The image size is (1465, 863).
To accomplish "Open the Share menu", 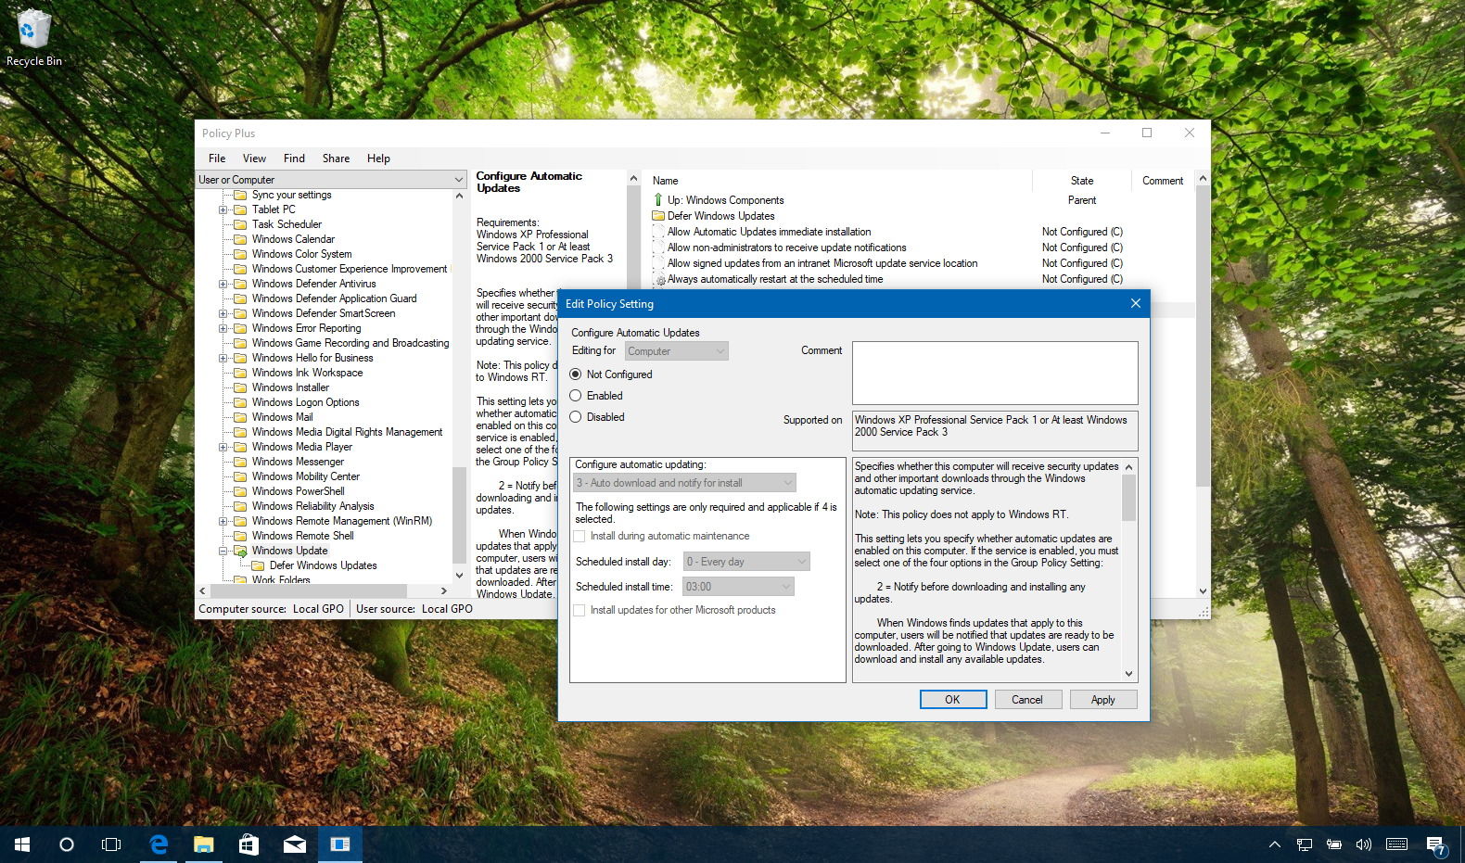I will pyautogui.click(x=336, y=159).
